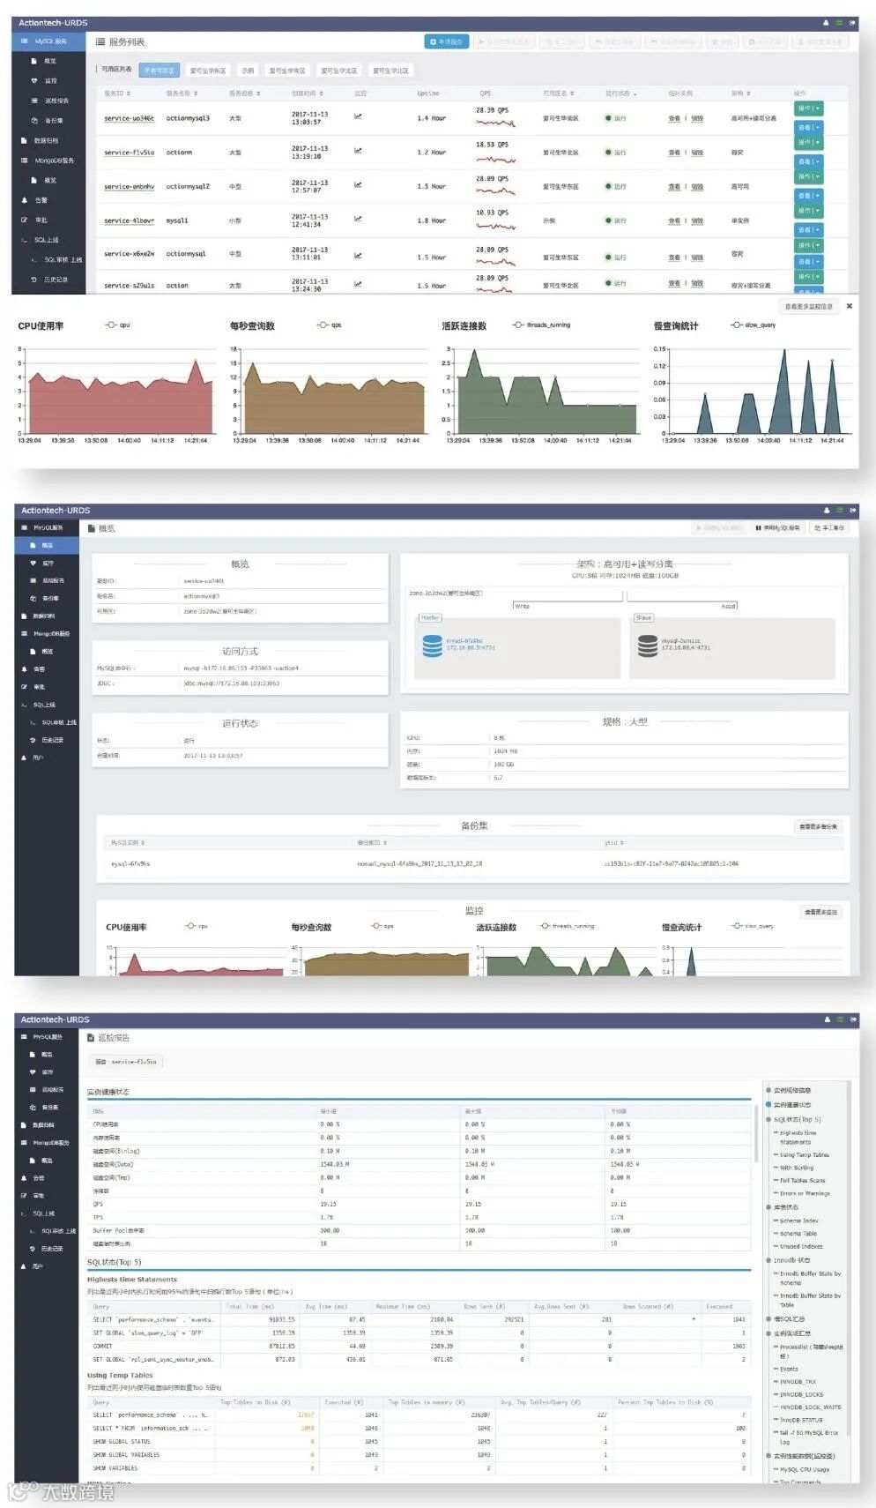Click the logout icon in inspection report header

coord(853,1019)
